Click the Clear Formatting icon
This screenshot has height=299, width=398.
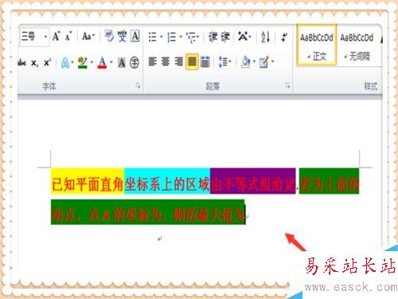click(109, 36)
